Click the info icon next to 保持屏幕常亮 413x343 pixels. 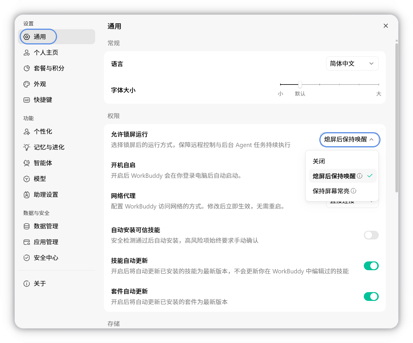(354, 191)
